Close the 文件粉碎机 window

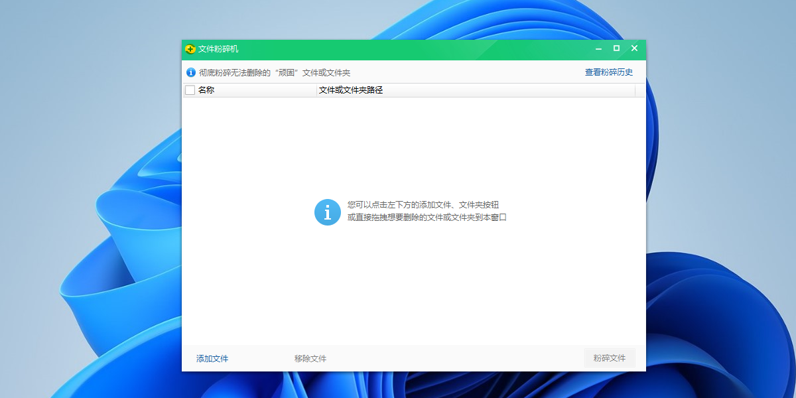coord(633,48)
